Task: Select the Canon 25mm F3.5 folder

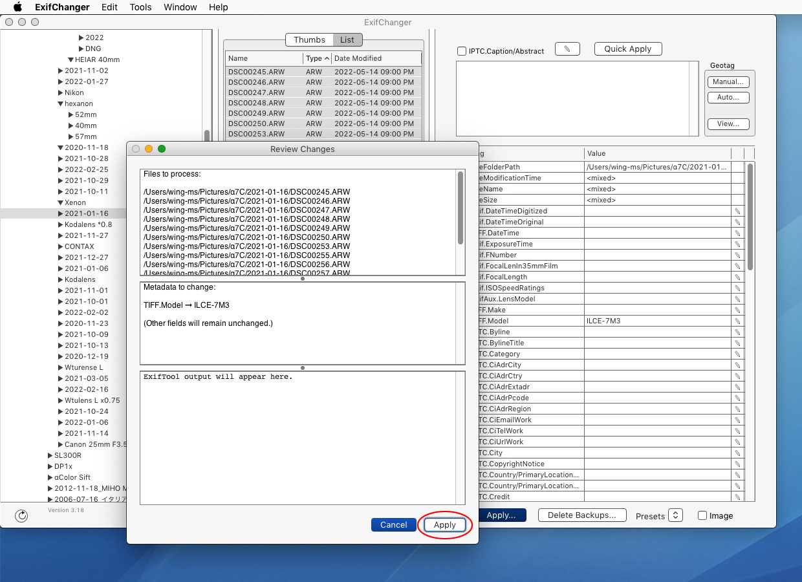Action: coord(96,444)
